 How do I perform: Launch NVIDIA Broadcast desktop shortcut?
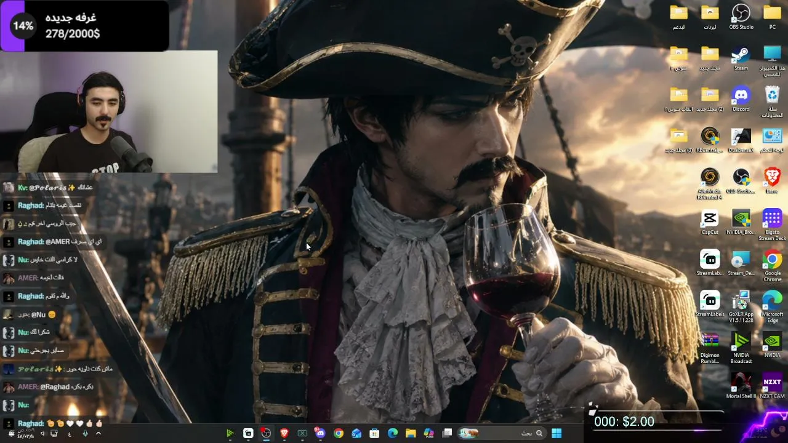pos(741,348)
